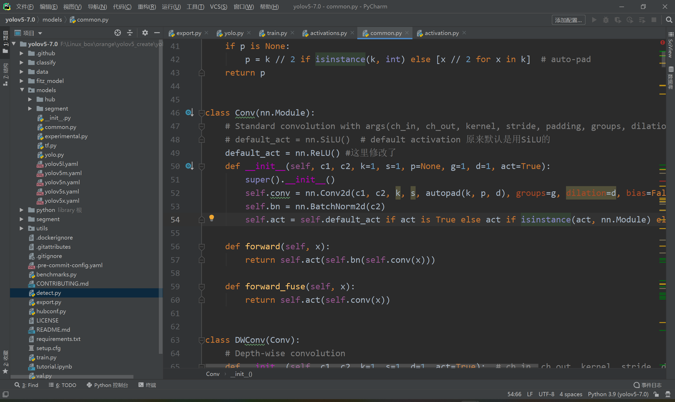This screenshot has width=675, height=402.
Task: Hide the project panel with minus icon
Action: click(157, 33)
